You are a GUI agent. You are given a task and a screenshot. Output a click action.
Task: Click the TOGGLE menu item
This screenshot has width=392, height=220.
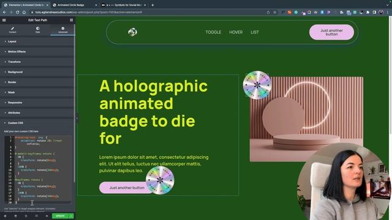tap(213, 32)
